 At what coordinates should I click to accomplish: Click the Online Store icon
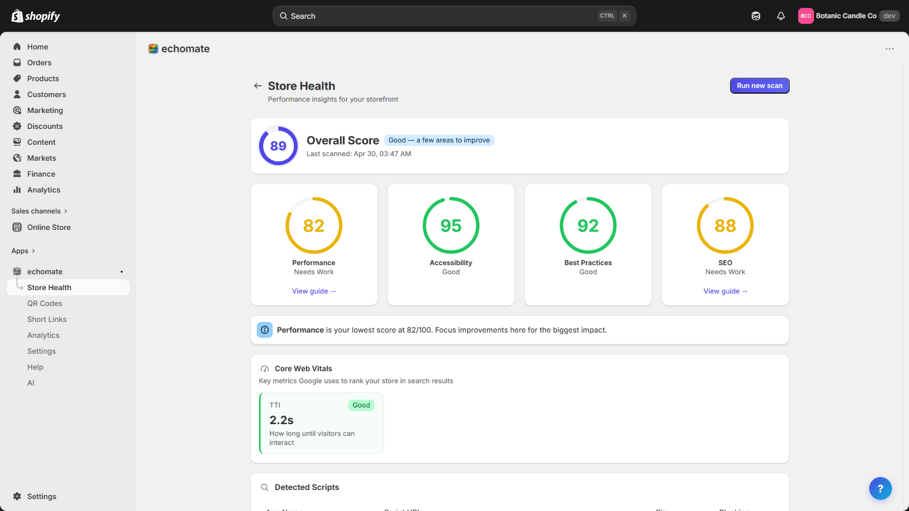coord(17,227)
